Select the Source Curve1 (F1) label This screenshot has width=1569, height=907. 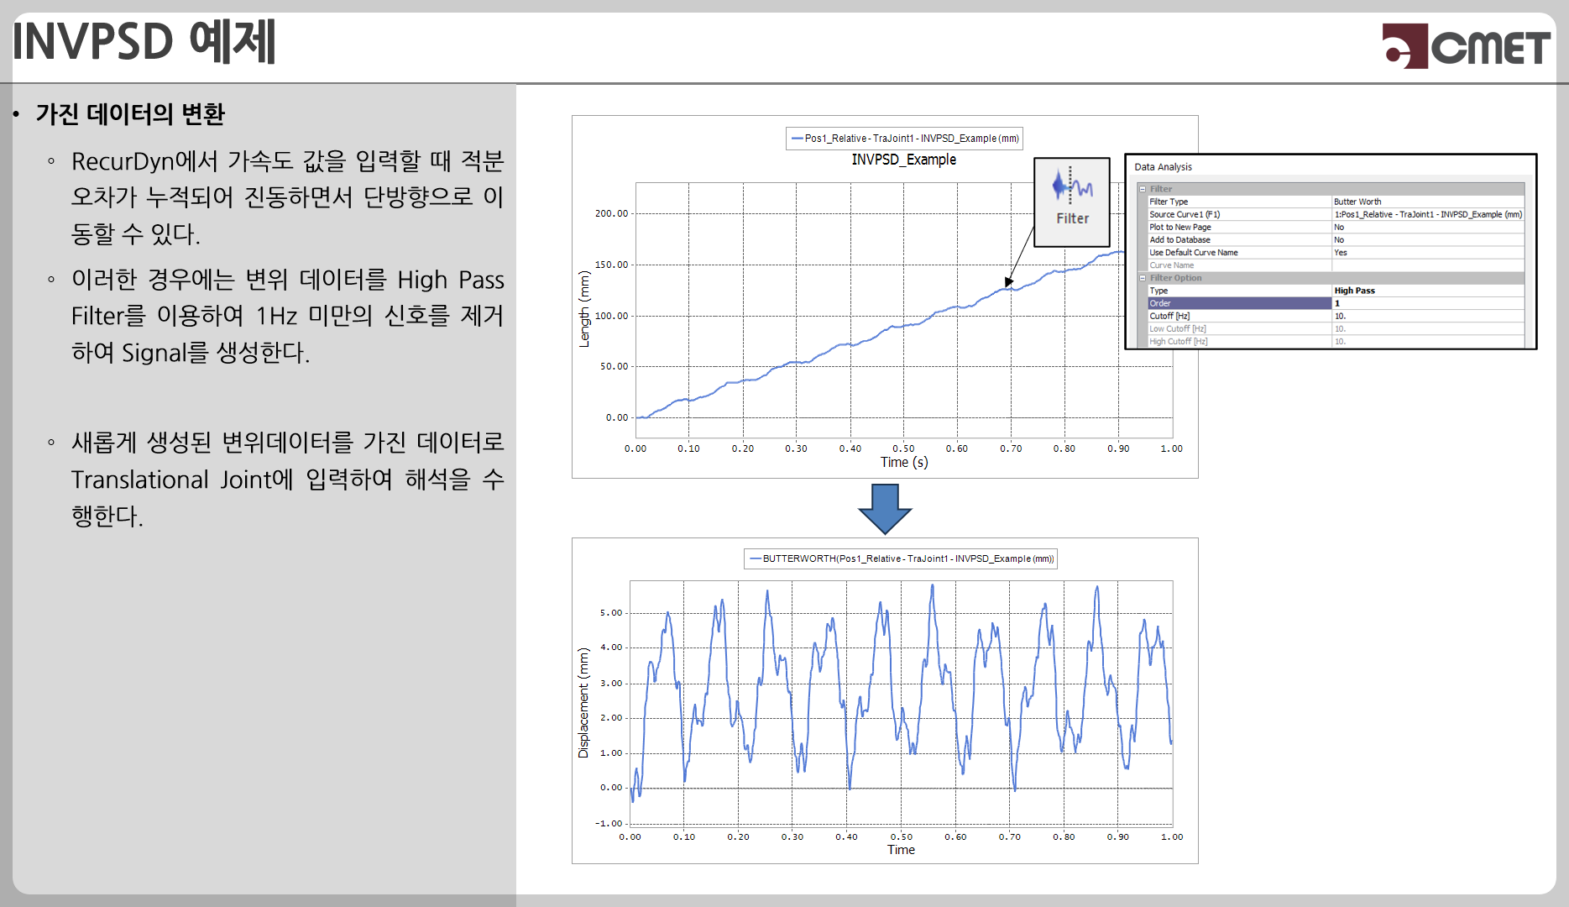(x=1185, y=214)
